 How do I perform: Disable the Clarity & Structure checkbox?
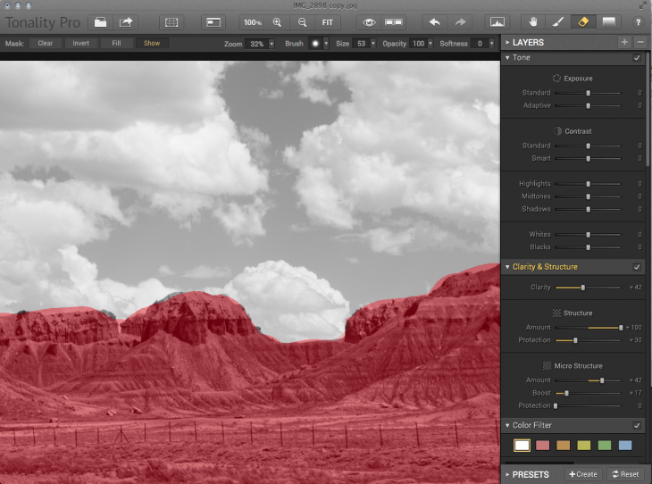pos(637,267)
